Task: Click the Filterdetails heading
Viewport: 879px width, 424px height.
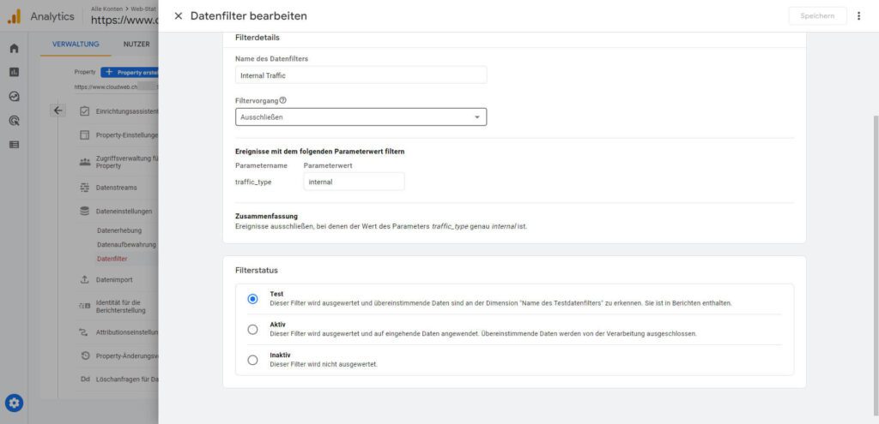Action: pos(258,38)
